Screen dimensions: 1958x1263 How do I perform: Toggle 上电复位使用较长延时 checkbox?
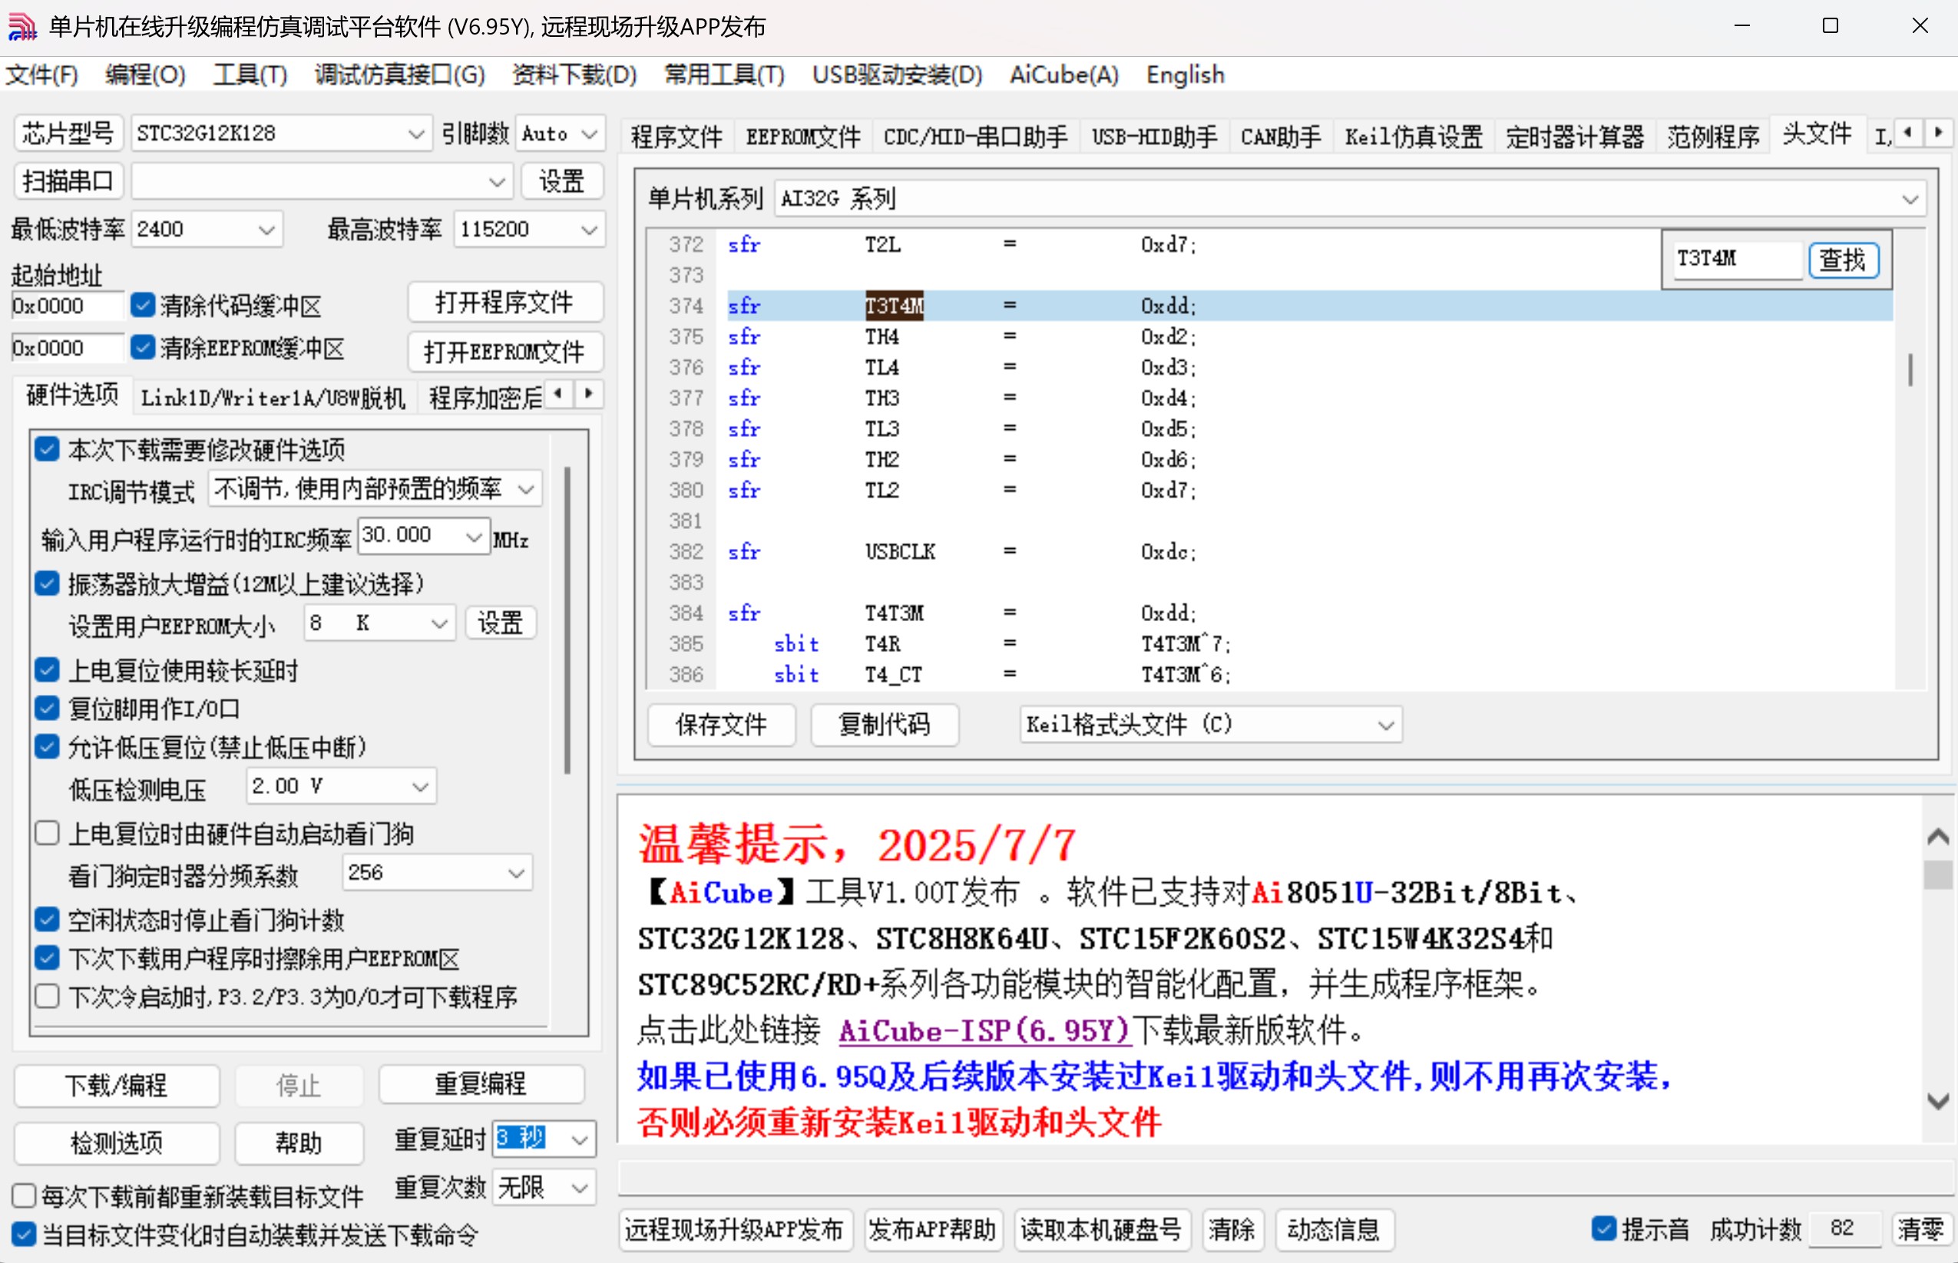point(48,671)
